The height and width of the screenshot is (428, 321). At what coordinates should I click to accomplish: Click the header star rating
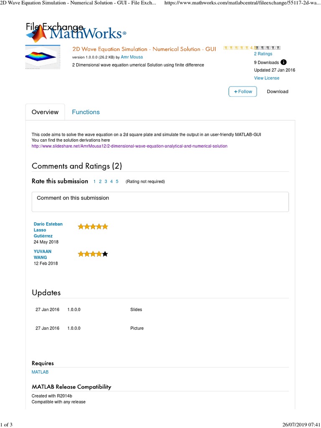pos(252,48)
